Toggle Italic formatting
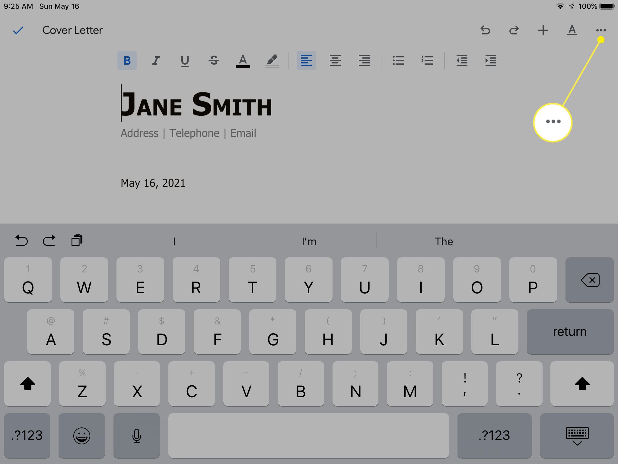This screenshot has height=464, width=618. coord(156,60)
